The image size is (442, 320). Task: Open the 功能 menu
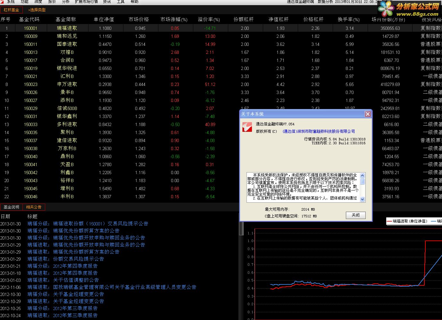pyautogui.click(x=25, y=2)
